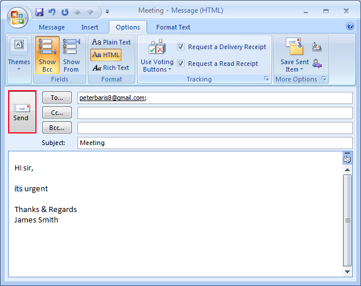Click into the To recipients field
The height and width of the screenshot is (286, 361).
tap(215, 98)
